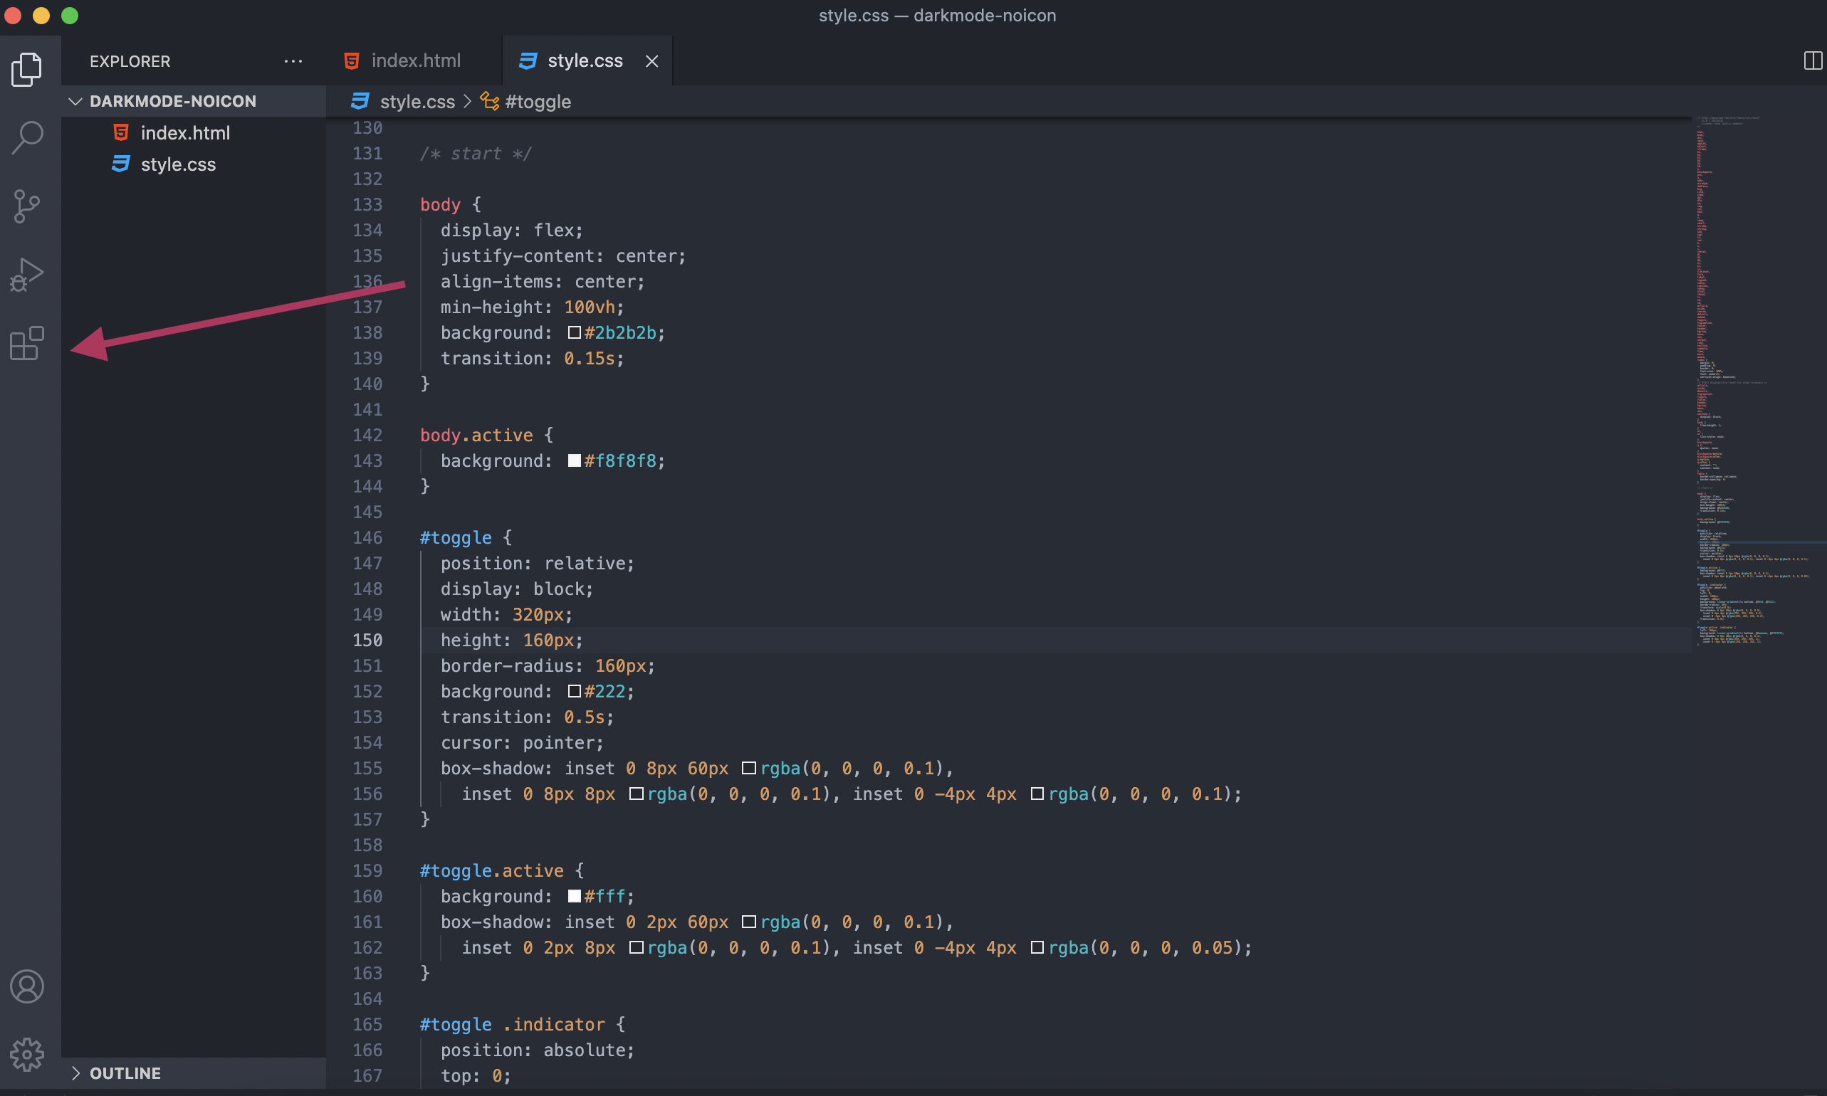
Task: Click the #222 color swatch on line 152
Action: (x=574, y=691)
